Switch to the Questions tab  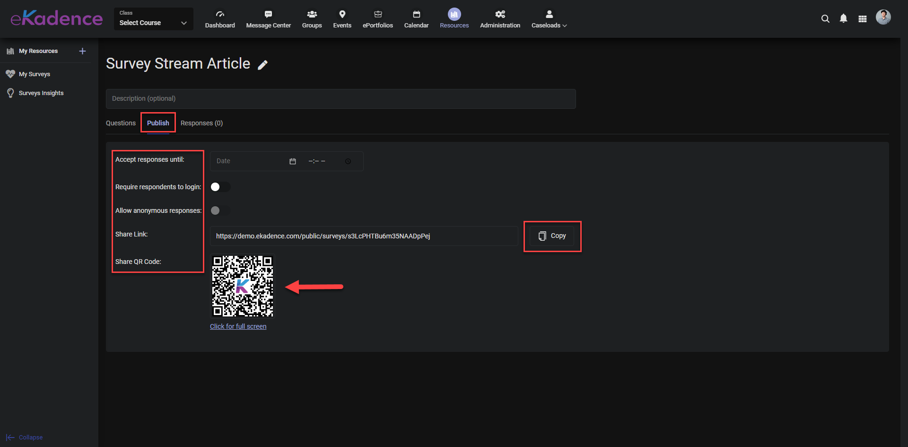tap(121, 123)
